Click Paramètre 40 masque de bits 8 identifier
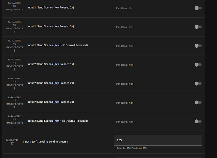The image size is (217, 158). [14, 46]
